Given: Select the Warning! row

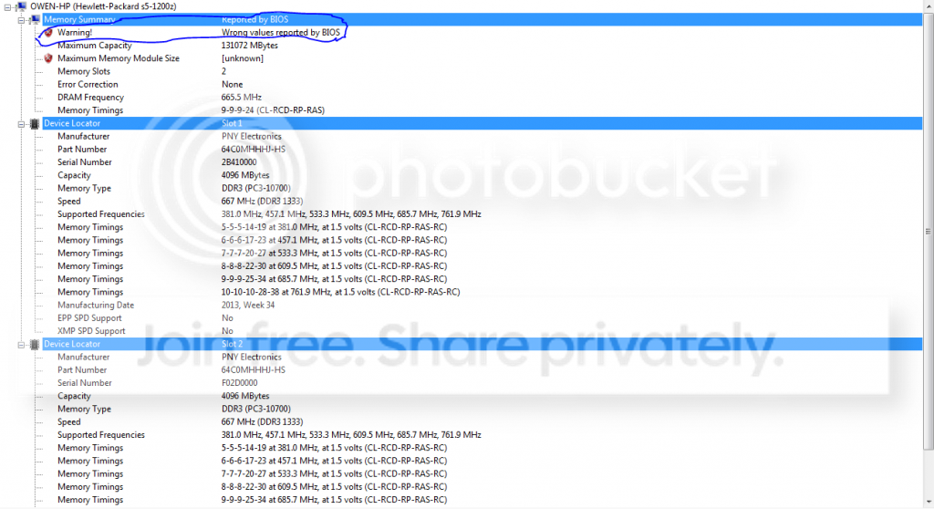Looking at the screenshot, I should click(483, 33).
